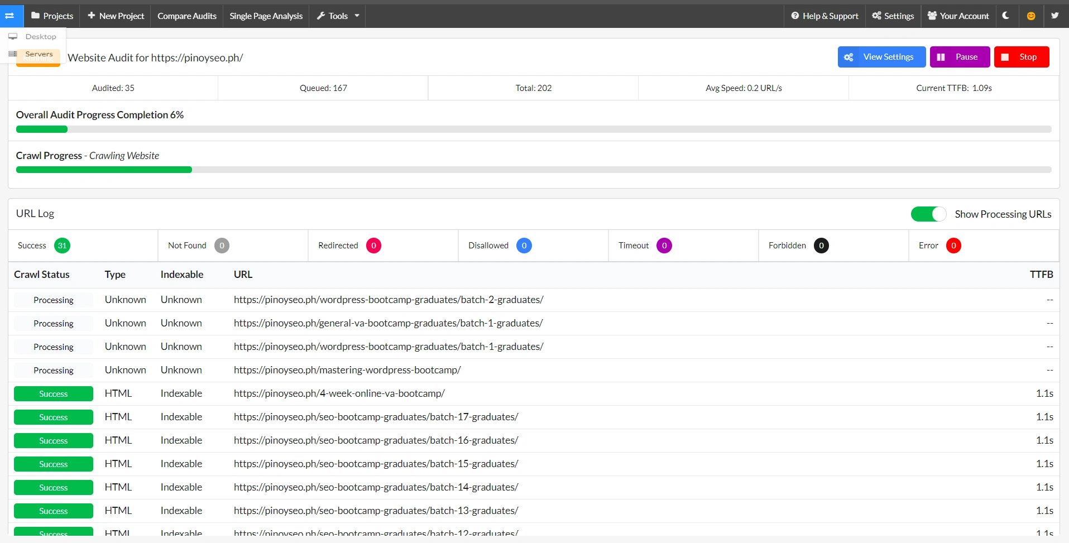Click the gear icon on View Settings

848,56
